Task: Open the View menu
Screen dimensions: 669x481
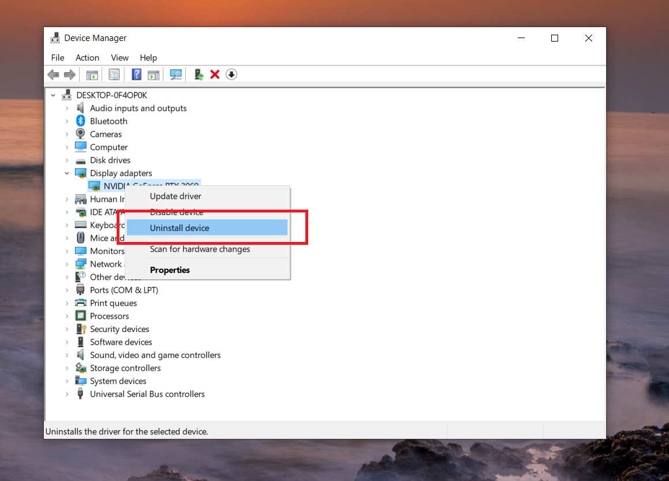Action: [119, 58]
